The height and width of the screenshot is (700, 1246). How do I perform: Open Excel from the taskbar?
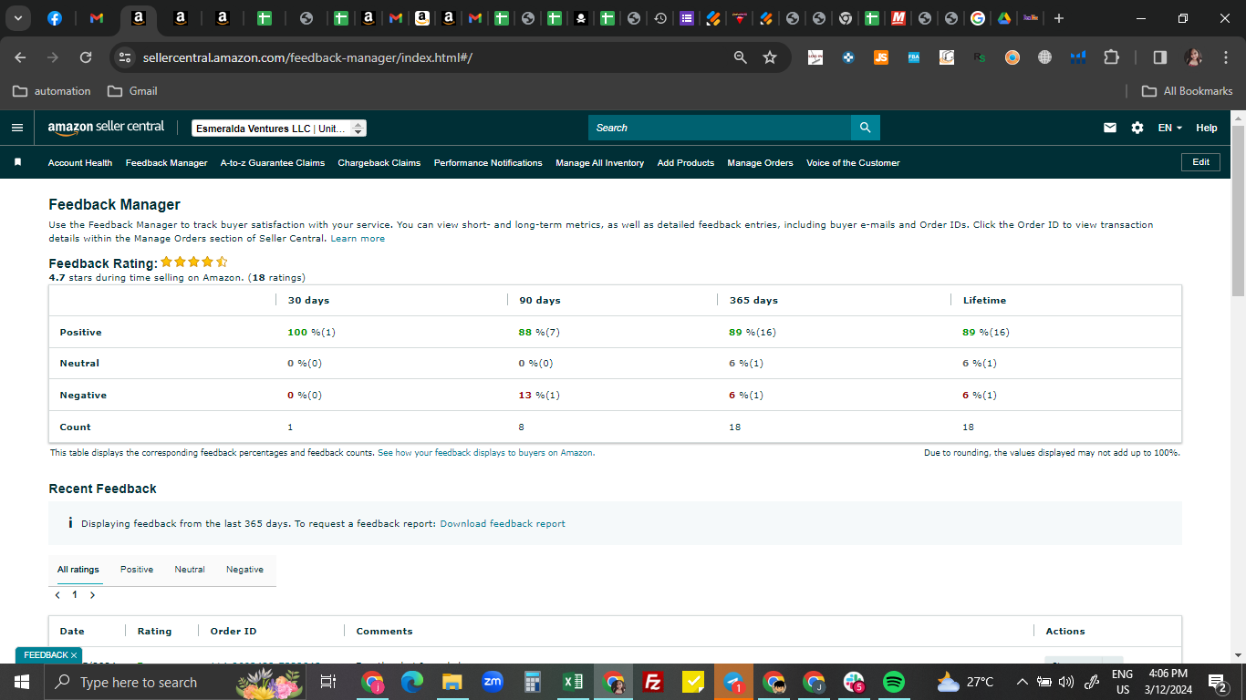(x=573, y=682)
